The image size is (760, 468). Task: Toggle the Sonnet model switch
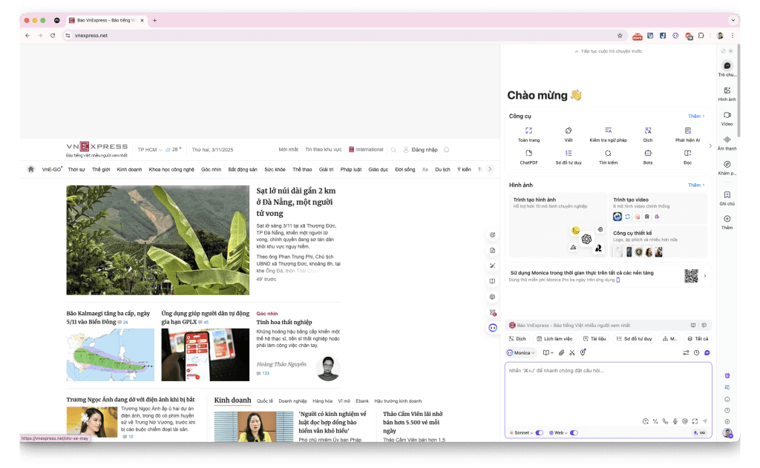(540, 432)
